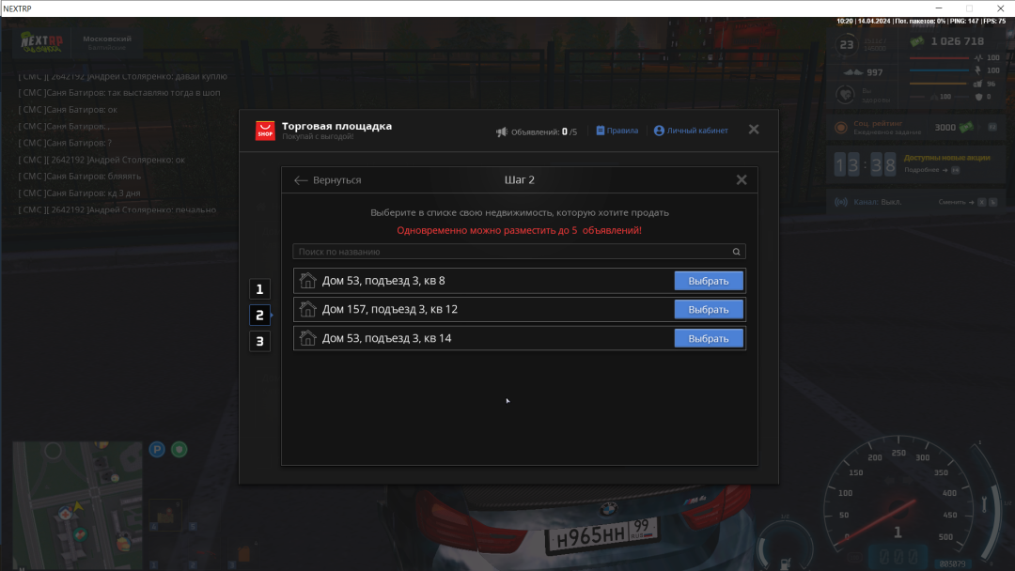
Task: Choose Дом 53, подъезд 3, кв 14 with Выбрать
Action: point(709,339)
